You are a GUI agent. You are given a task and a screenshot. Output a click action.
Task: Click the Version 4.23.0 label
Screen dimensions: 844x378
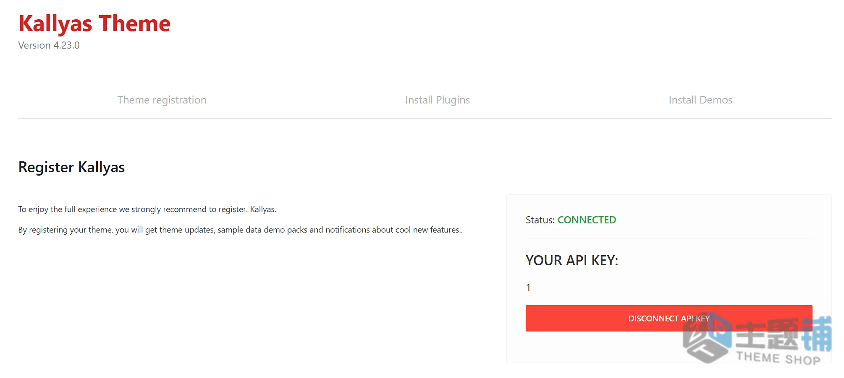click(x=49, y=45)
